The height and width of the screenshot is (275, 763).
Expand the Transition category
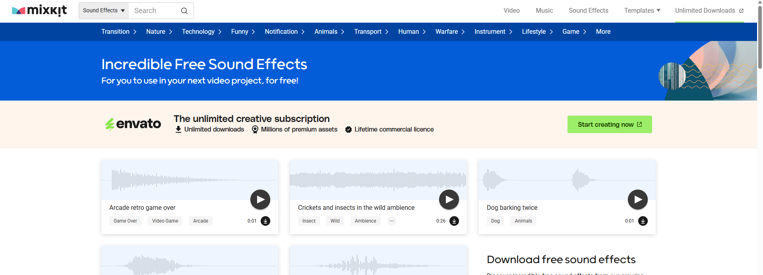(119, 32)
